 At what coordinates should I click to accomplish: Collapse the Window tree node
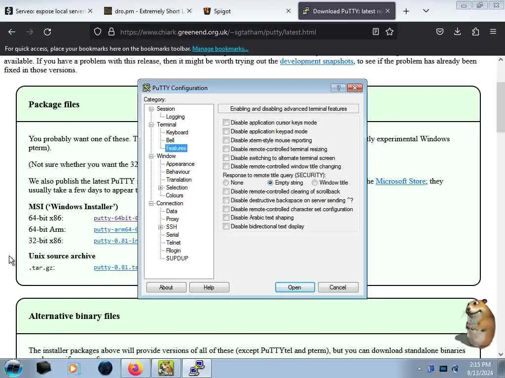coord(151,156)
